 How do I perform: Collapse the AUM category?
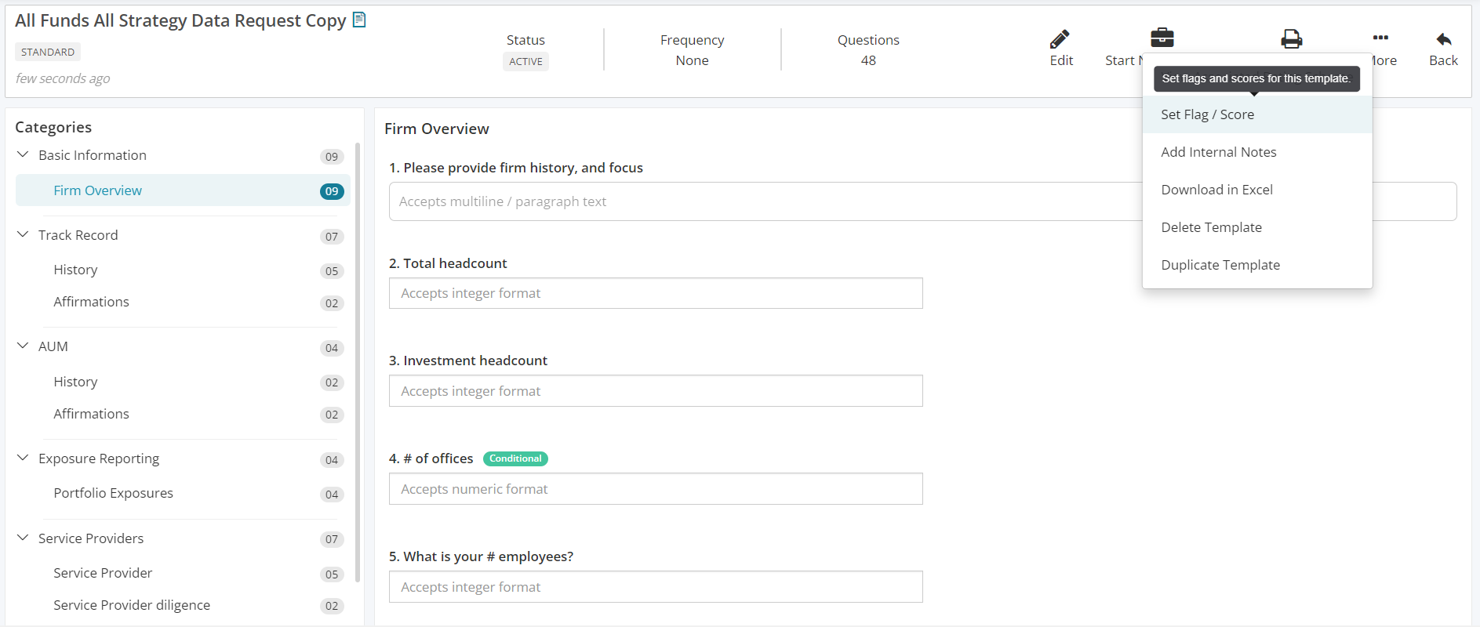(x=23, y=346)
